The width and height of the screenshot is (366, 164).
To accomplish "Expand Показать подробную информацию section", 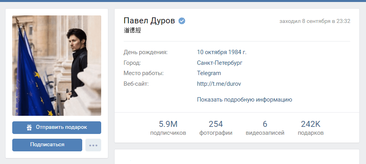I will [x=244, y=100].
